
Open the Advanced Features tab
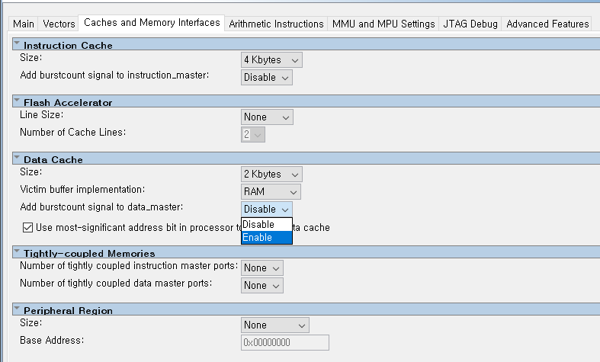coord(547,24)
